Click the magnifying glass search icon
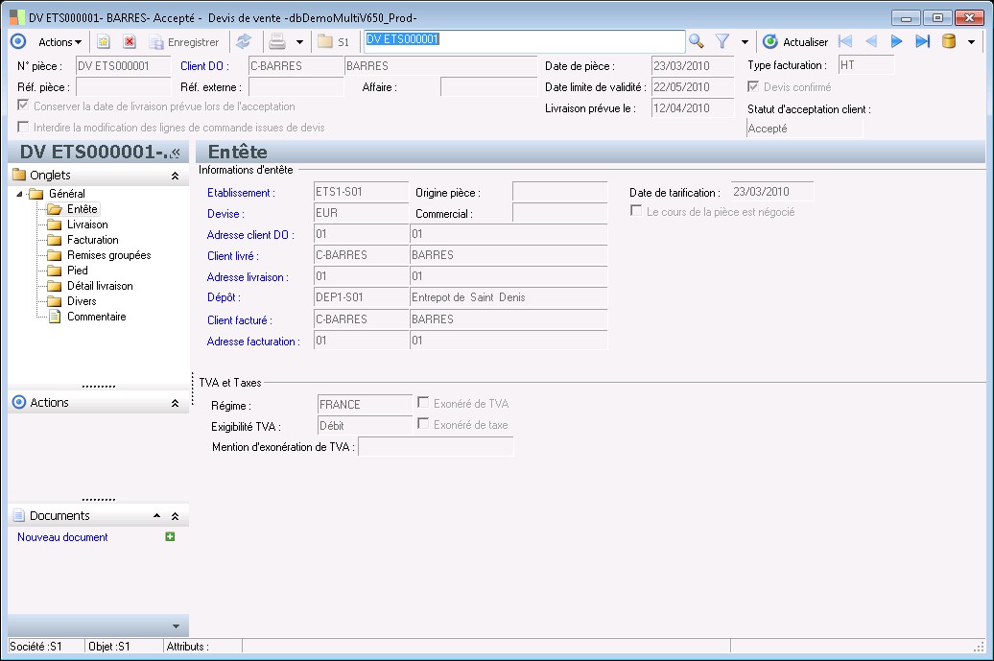Viewport: 994px width, 661px height. 697,41
